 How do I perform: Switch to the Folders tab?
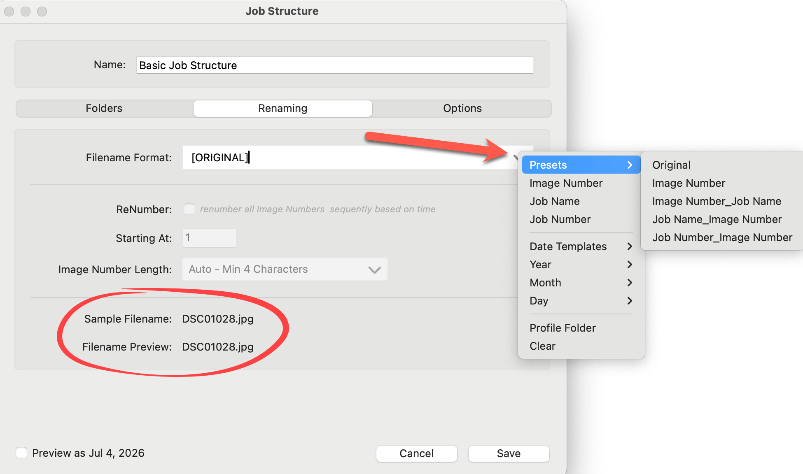[104, 108]
